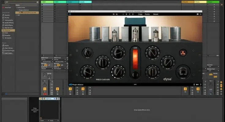225x122 pixels.
Task: Click the Copy button in plugin header
Action: tap(140, 14)
